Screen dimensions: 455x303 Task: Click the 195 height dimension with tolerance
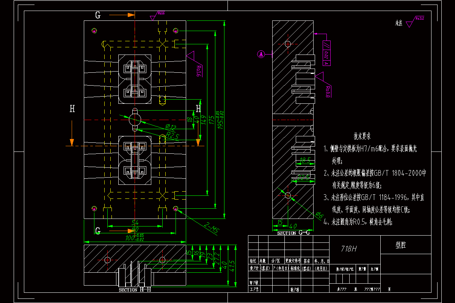pyautogui.click(x=220, y=120)
